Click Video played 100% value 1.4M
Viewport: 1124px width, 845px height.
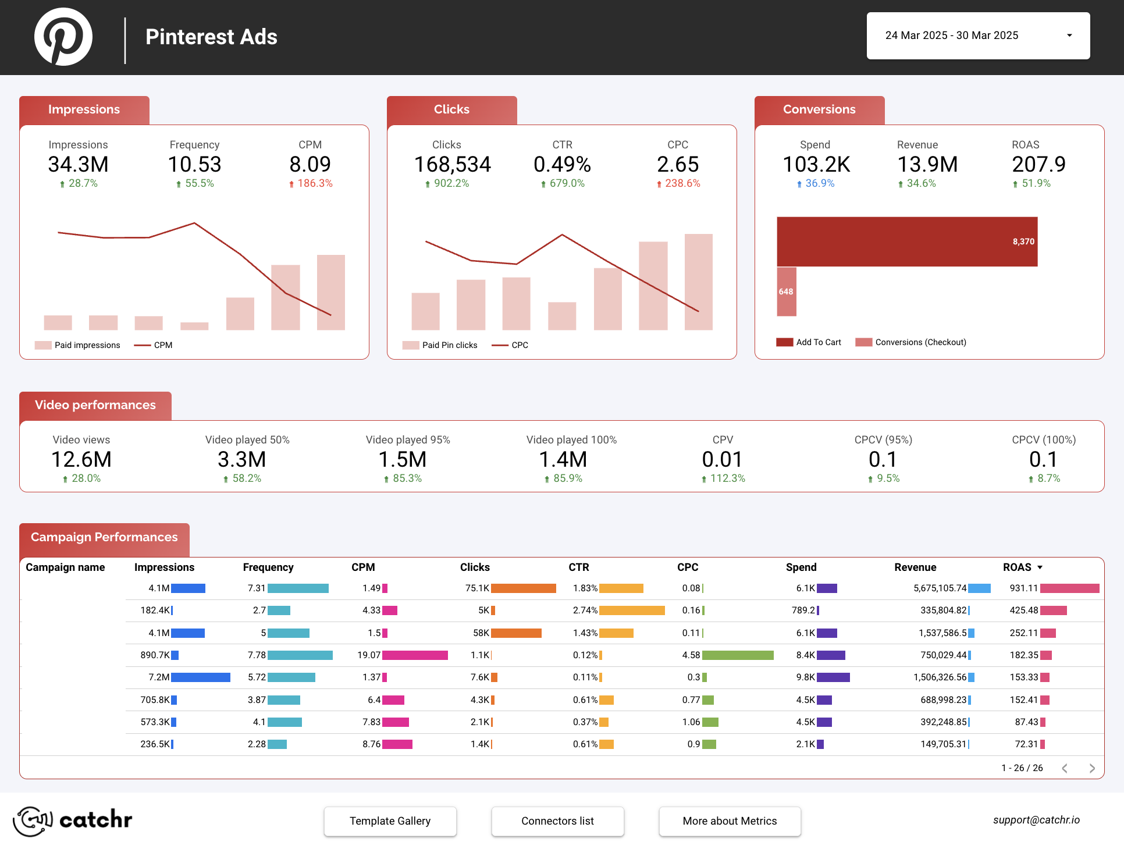coord(563,460)
